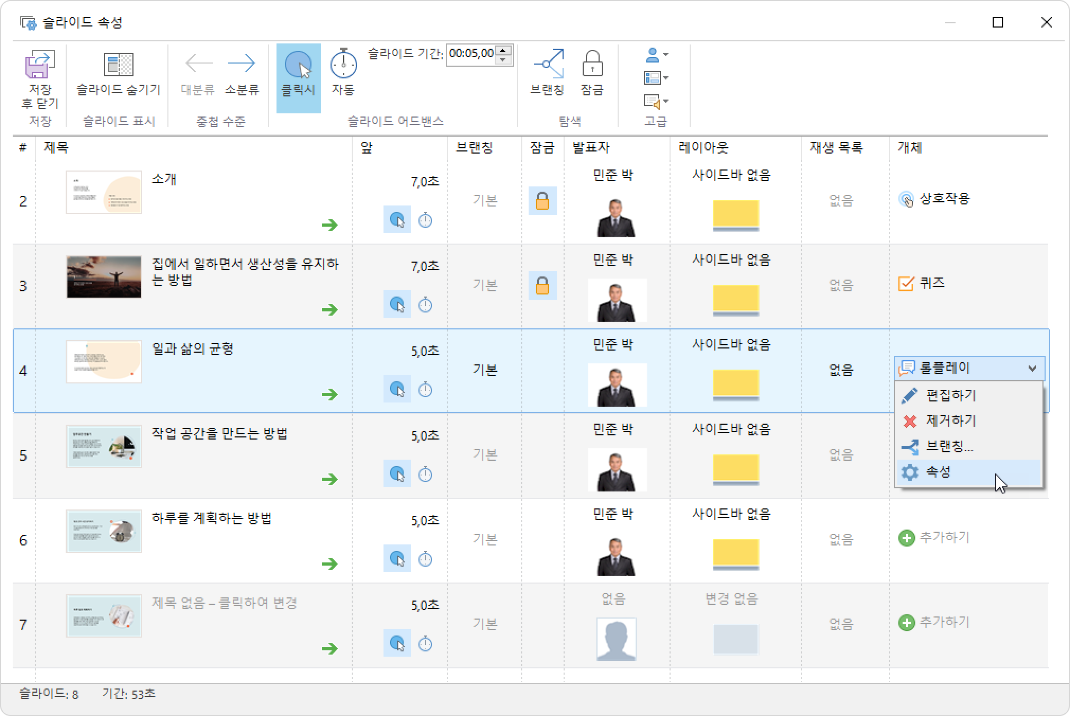1070x716 pixels.
Task: Click the Hide Slide toolbar icon
Action: (118, 65)
